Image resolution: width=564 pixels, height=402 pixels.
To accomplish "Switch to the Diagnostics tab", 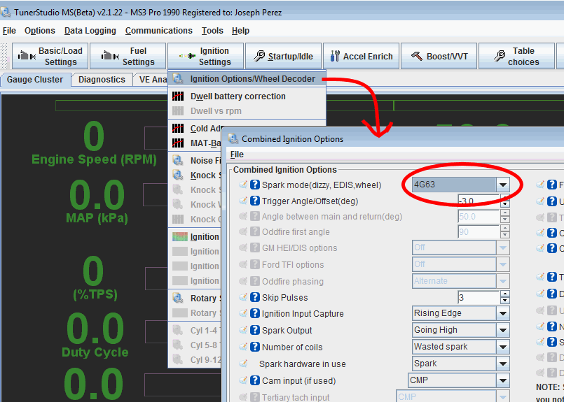I will click(102, 80).
